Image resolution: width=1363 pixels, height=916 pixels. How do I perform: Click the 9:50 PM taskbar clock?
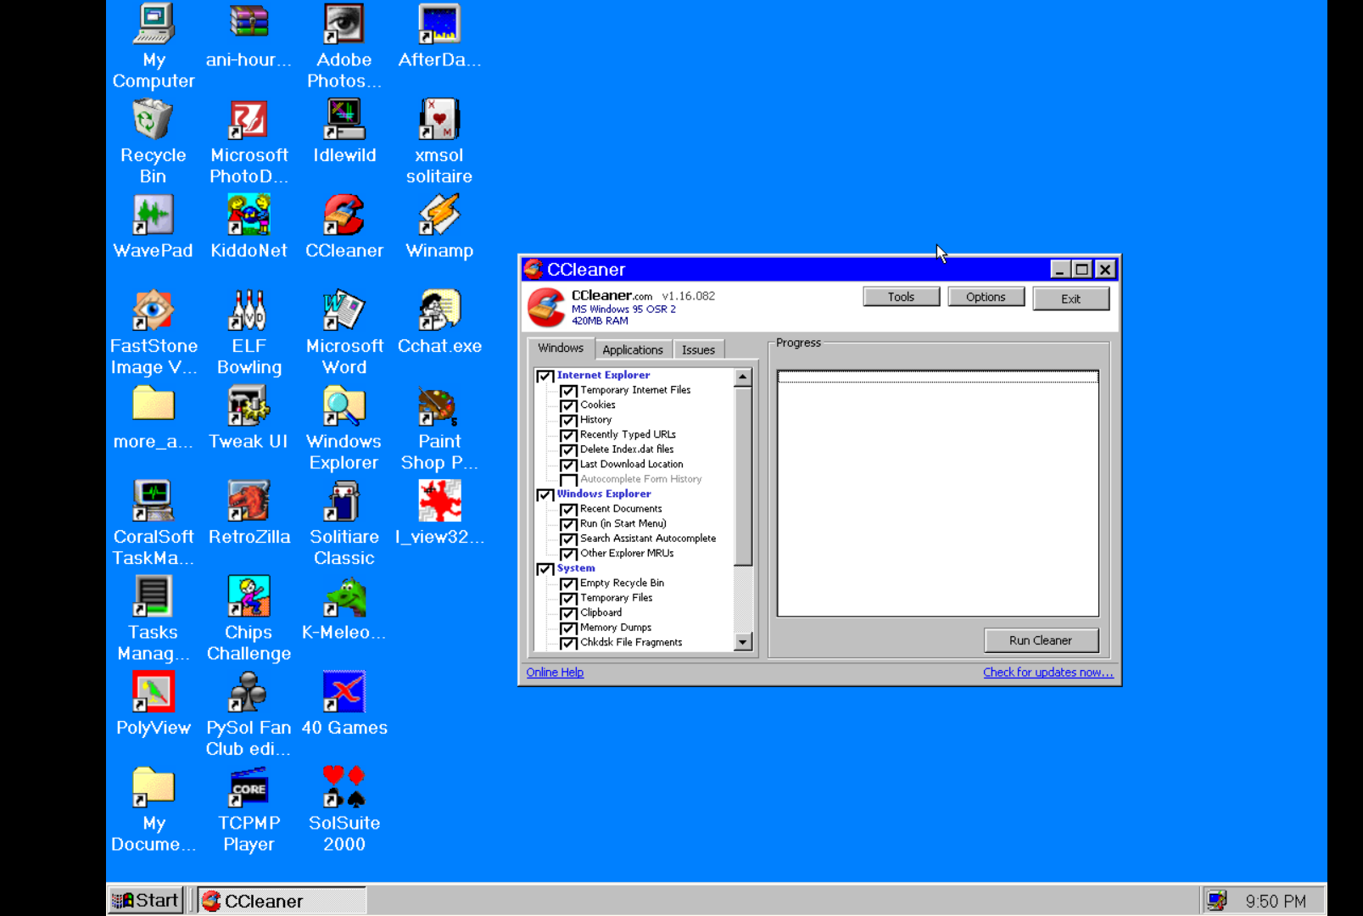1276,902
